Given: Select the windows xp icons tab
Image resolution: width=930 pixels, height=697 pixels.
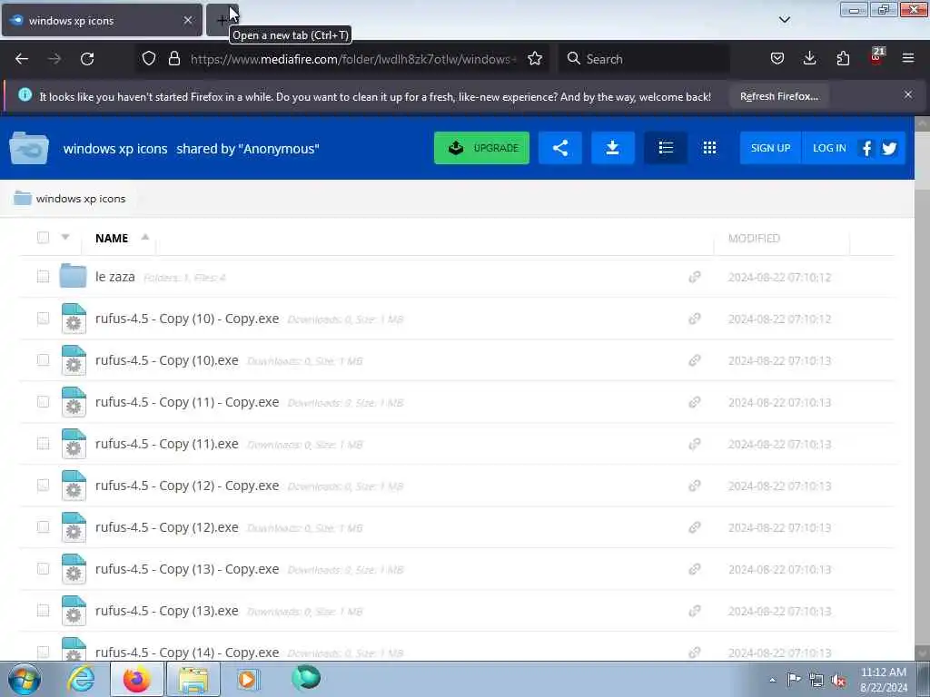Looking at the screenshot, I should pos(102,20).
